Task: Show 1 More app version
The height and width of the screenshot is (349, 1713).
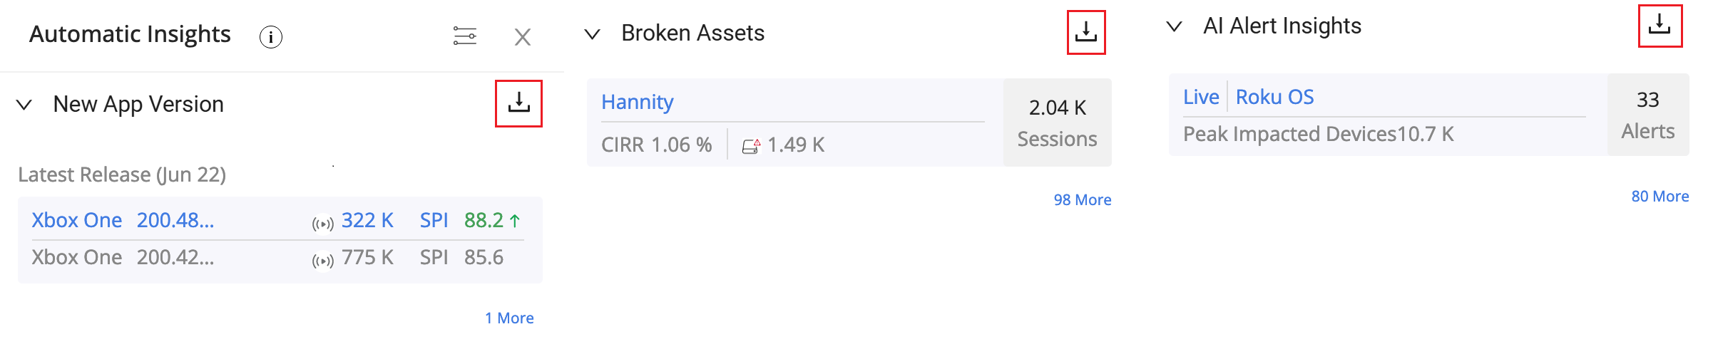Action: coord(509,318)
